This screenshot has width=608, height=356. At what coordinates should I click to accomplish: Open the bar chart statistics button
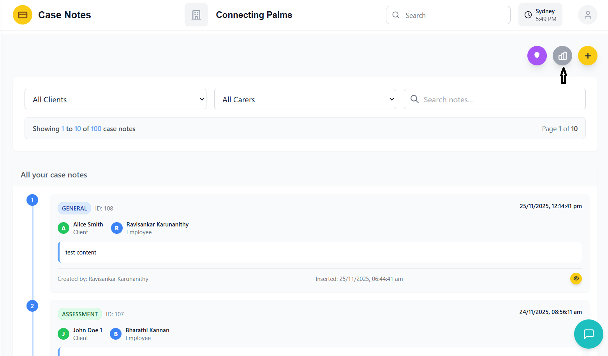[x=562, y=56]
